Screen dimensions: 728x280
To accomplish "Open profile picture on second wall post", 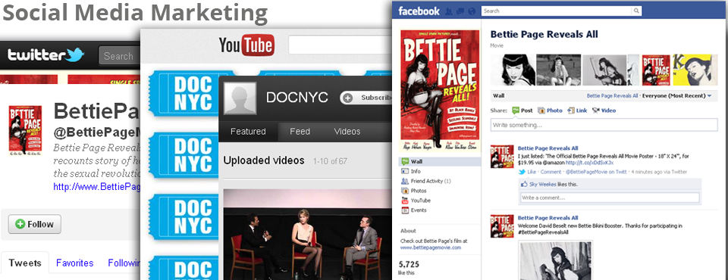I will tap(502, 226).
